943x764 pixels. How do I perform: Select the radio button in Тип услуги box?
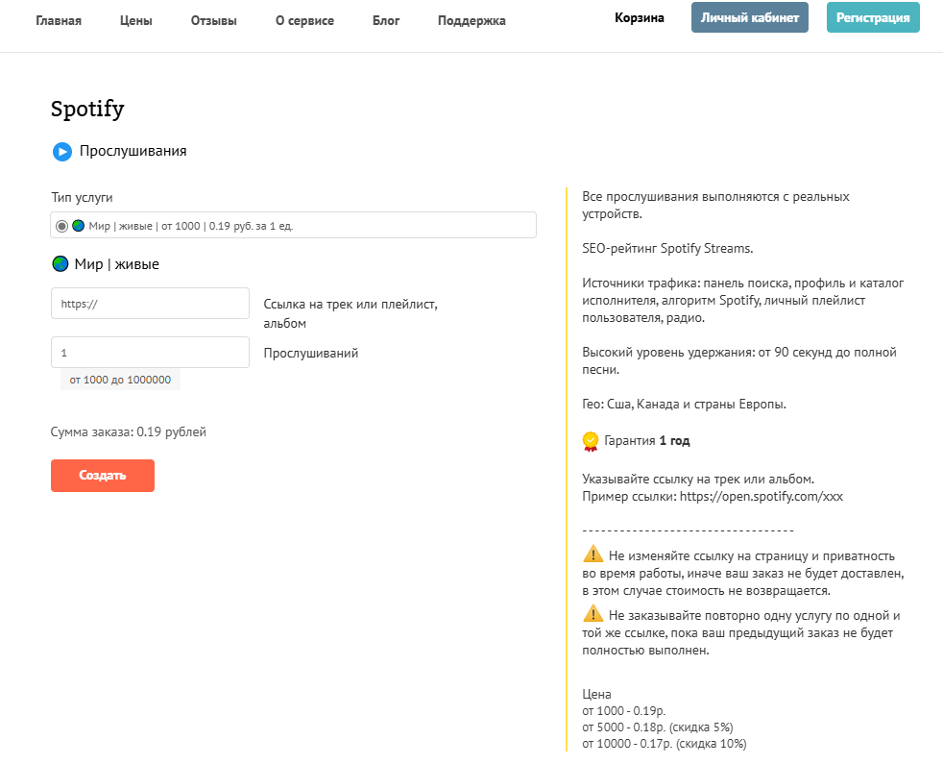61,227
